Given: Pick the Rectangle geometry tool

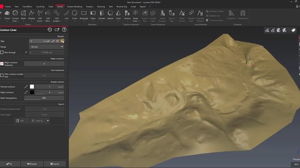Looking at the screenshot, I should coord(84,15).
